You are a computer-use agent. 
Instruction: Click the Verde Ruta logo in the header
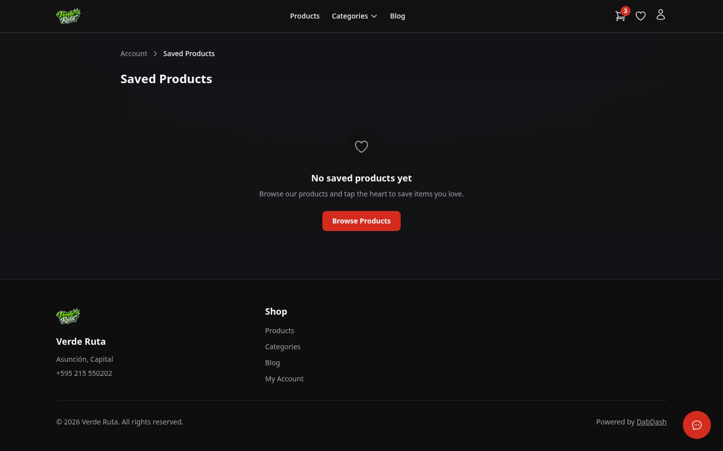coord(68,16)
